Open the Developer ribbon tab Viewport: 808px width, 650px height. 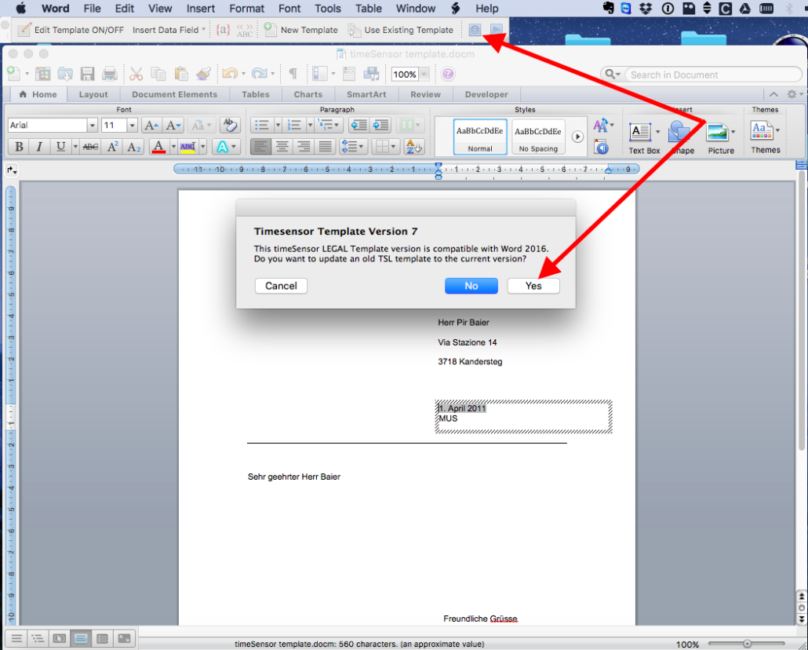pyautogui.click(x=486, y=94)
